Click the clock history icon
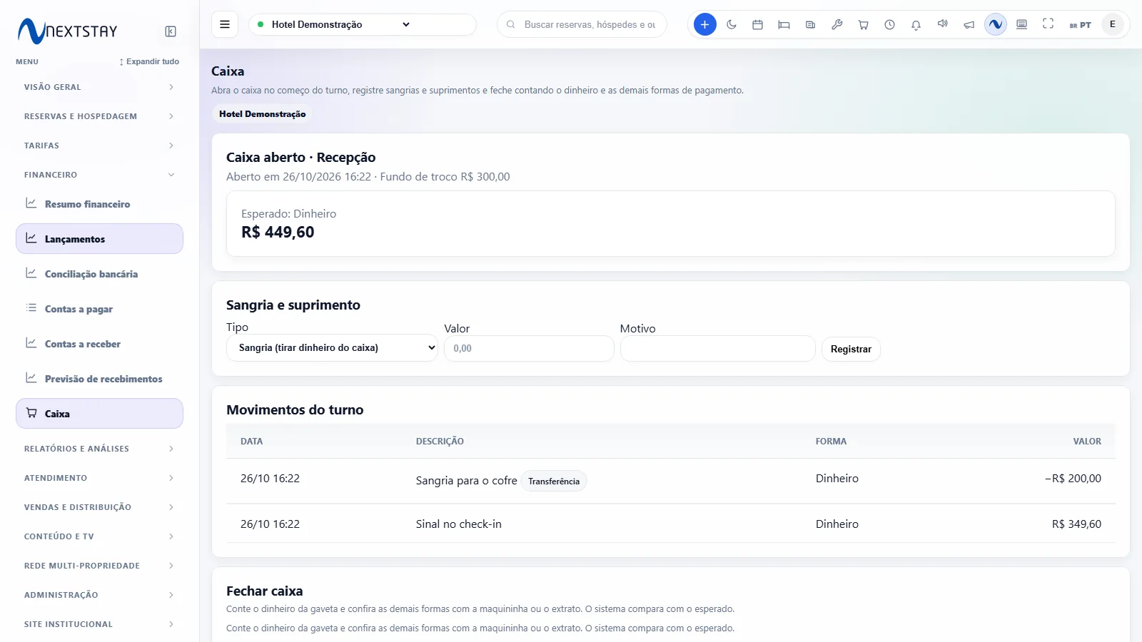 (889, 24)
